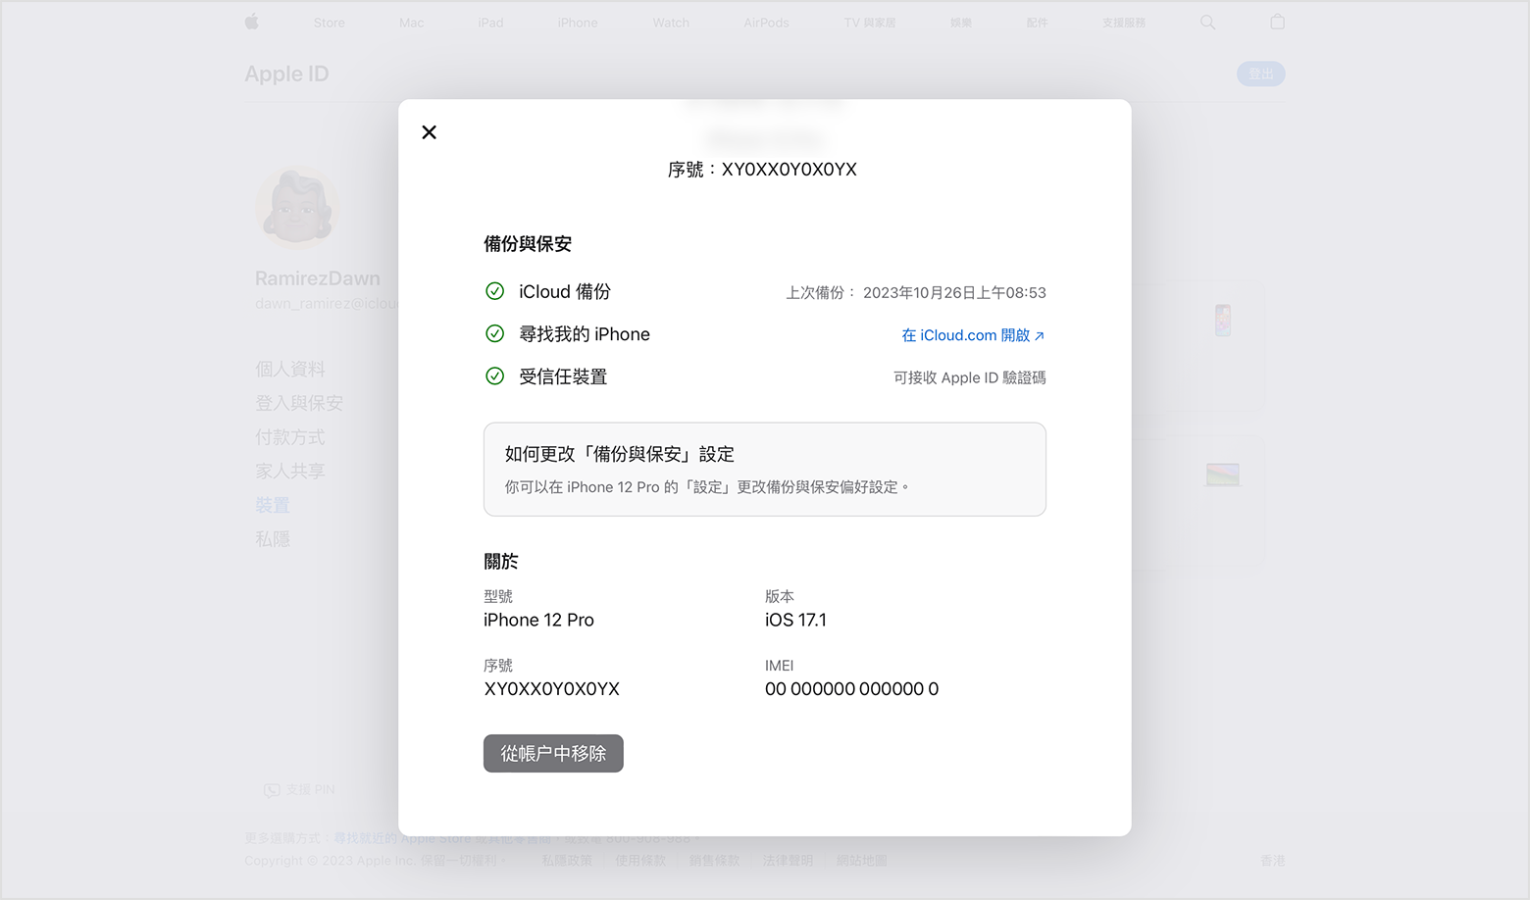Open the AirPods menu item
The image size is (1530, 900).
point(766,23)
